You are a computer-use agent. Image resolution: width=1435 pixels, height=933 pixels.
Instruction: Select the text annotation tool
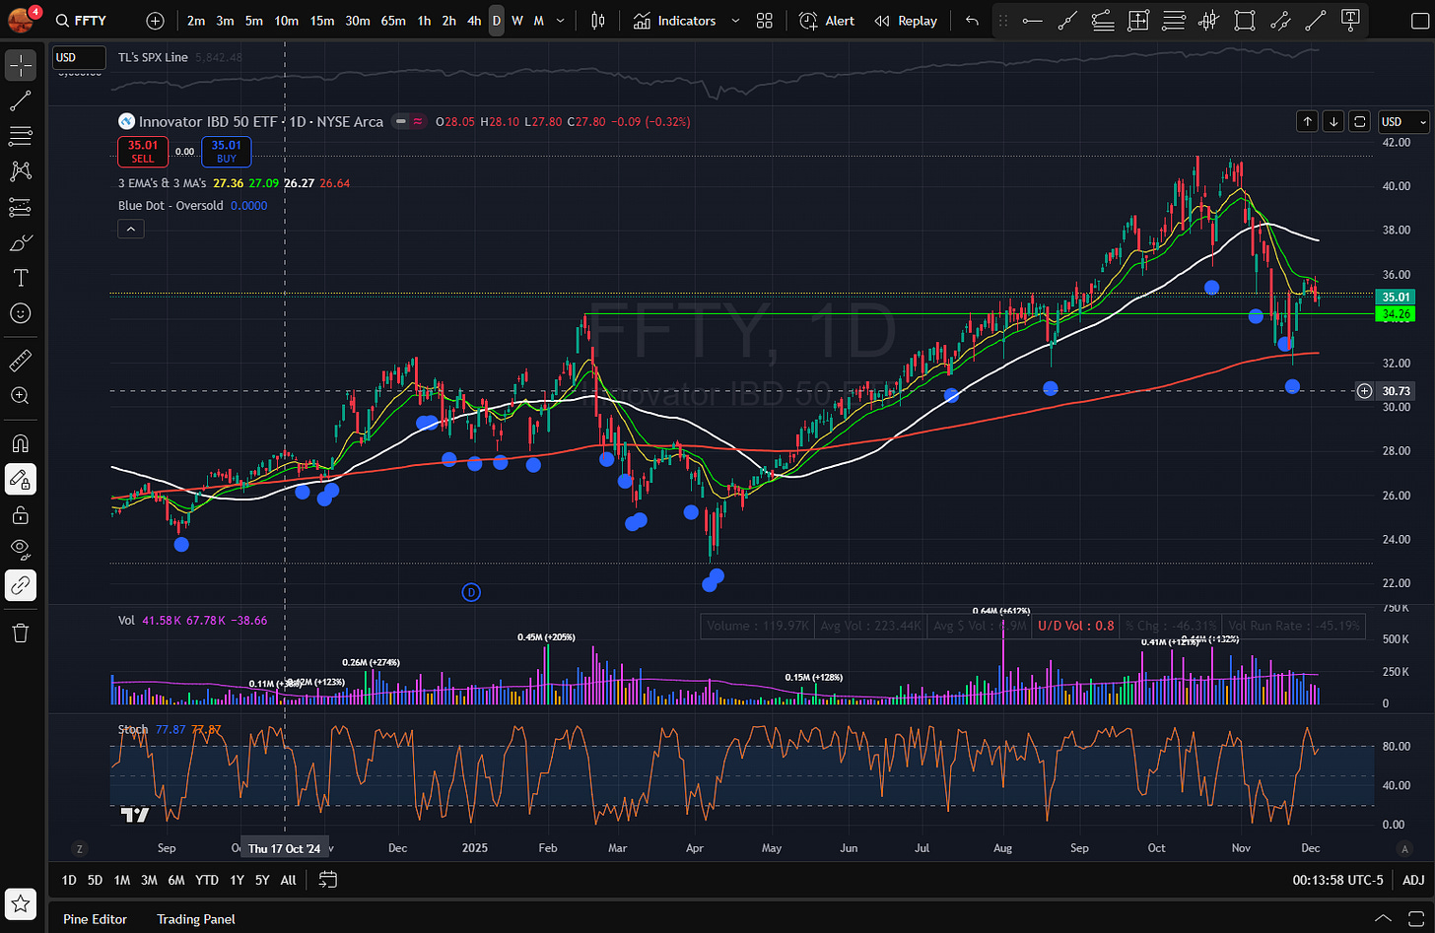21,278
